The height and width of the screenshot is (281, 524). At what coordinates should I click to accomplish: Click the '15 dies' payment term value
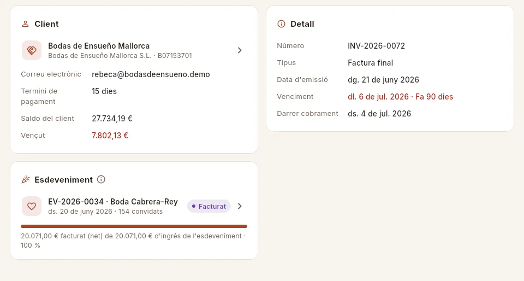pyautogui.click(x=104, y=91)
